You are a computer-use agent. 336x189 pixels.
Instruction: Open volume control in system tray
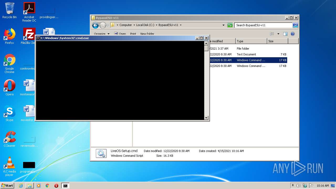click(x=298, y=186)
